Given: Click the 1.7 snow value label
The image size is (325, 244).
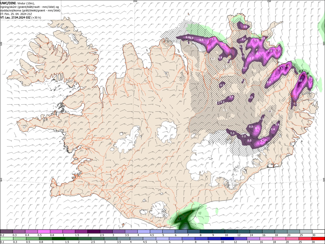Looking at the screenshot, I should pos(277,51).
